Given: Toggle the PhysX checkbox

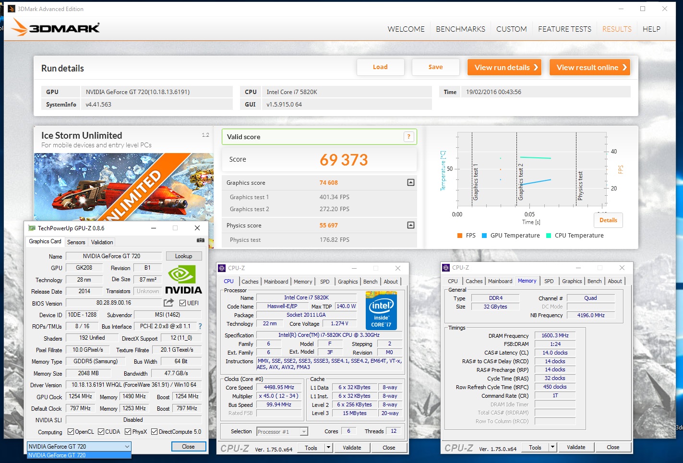Looking at the screenshot, I should pyautogui.click(x=128, y=432).
